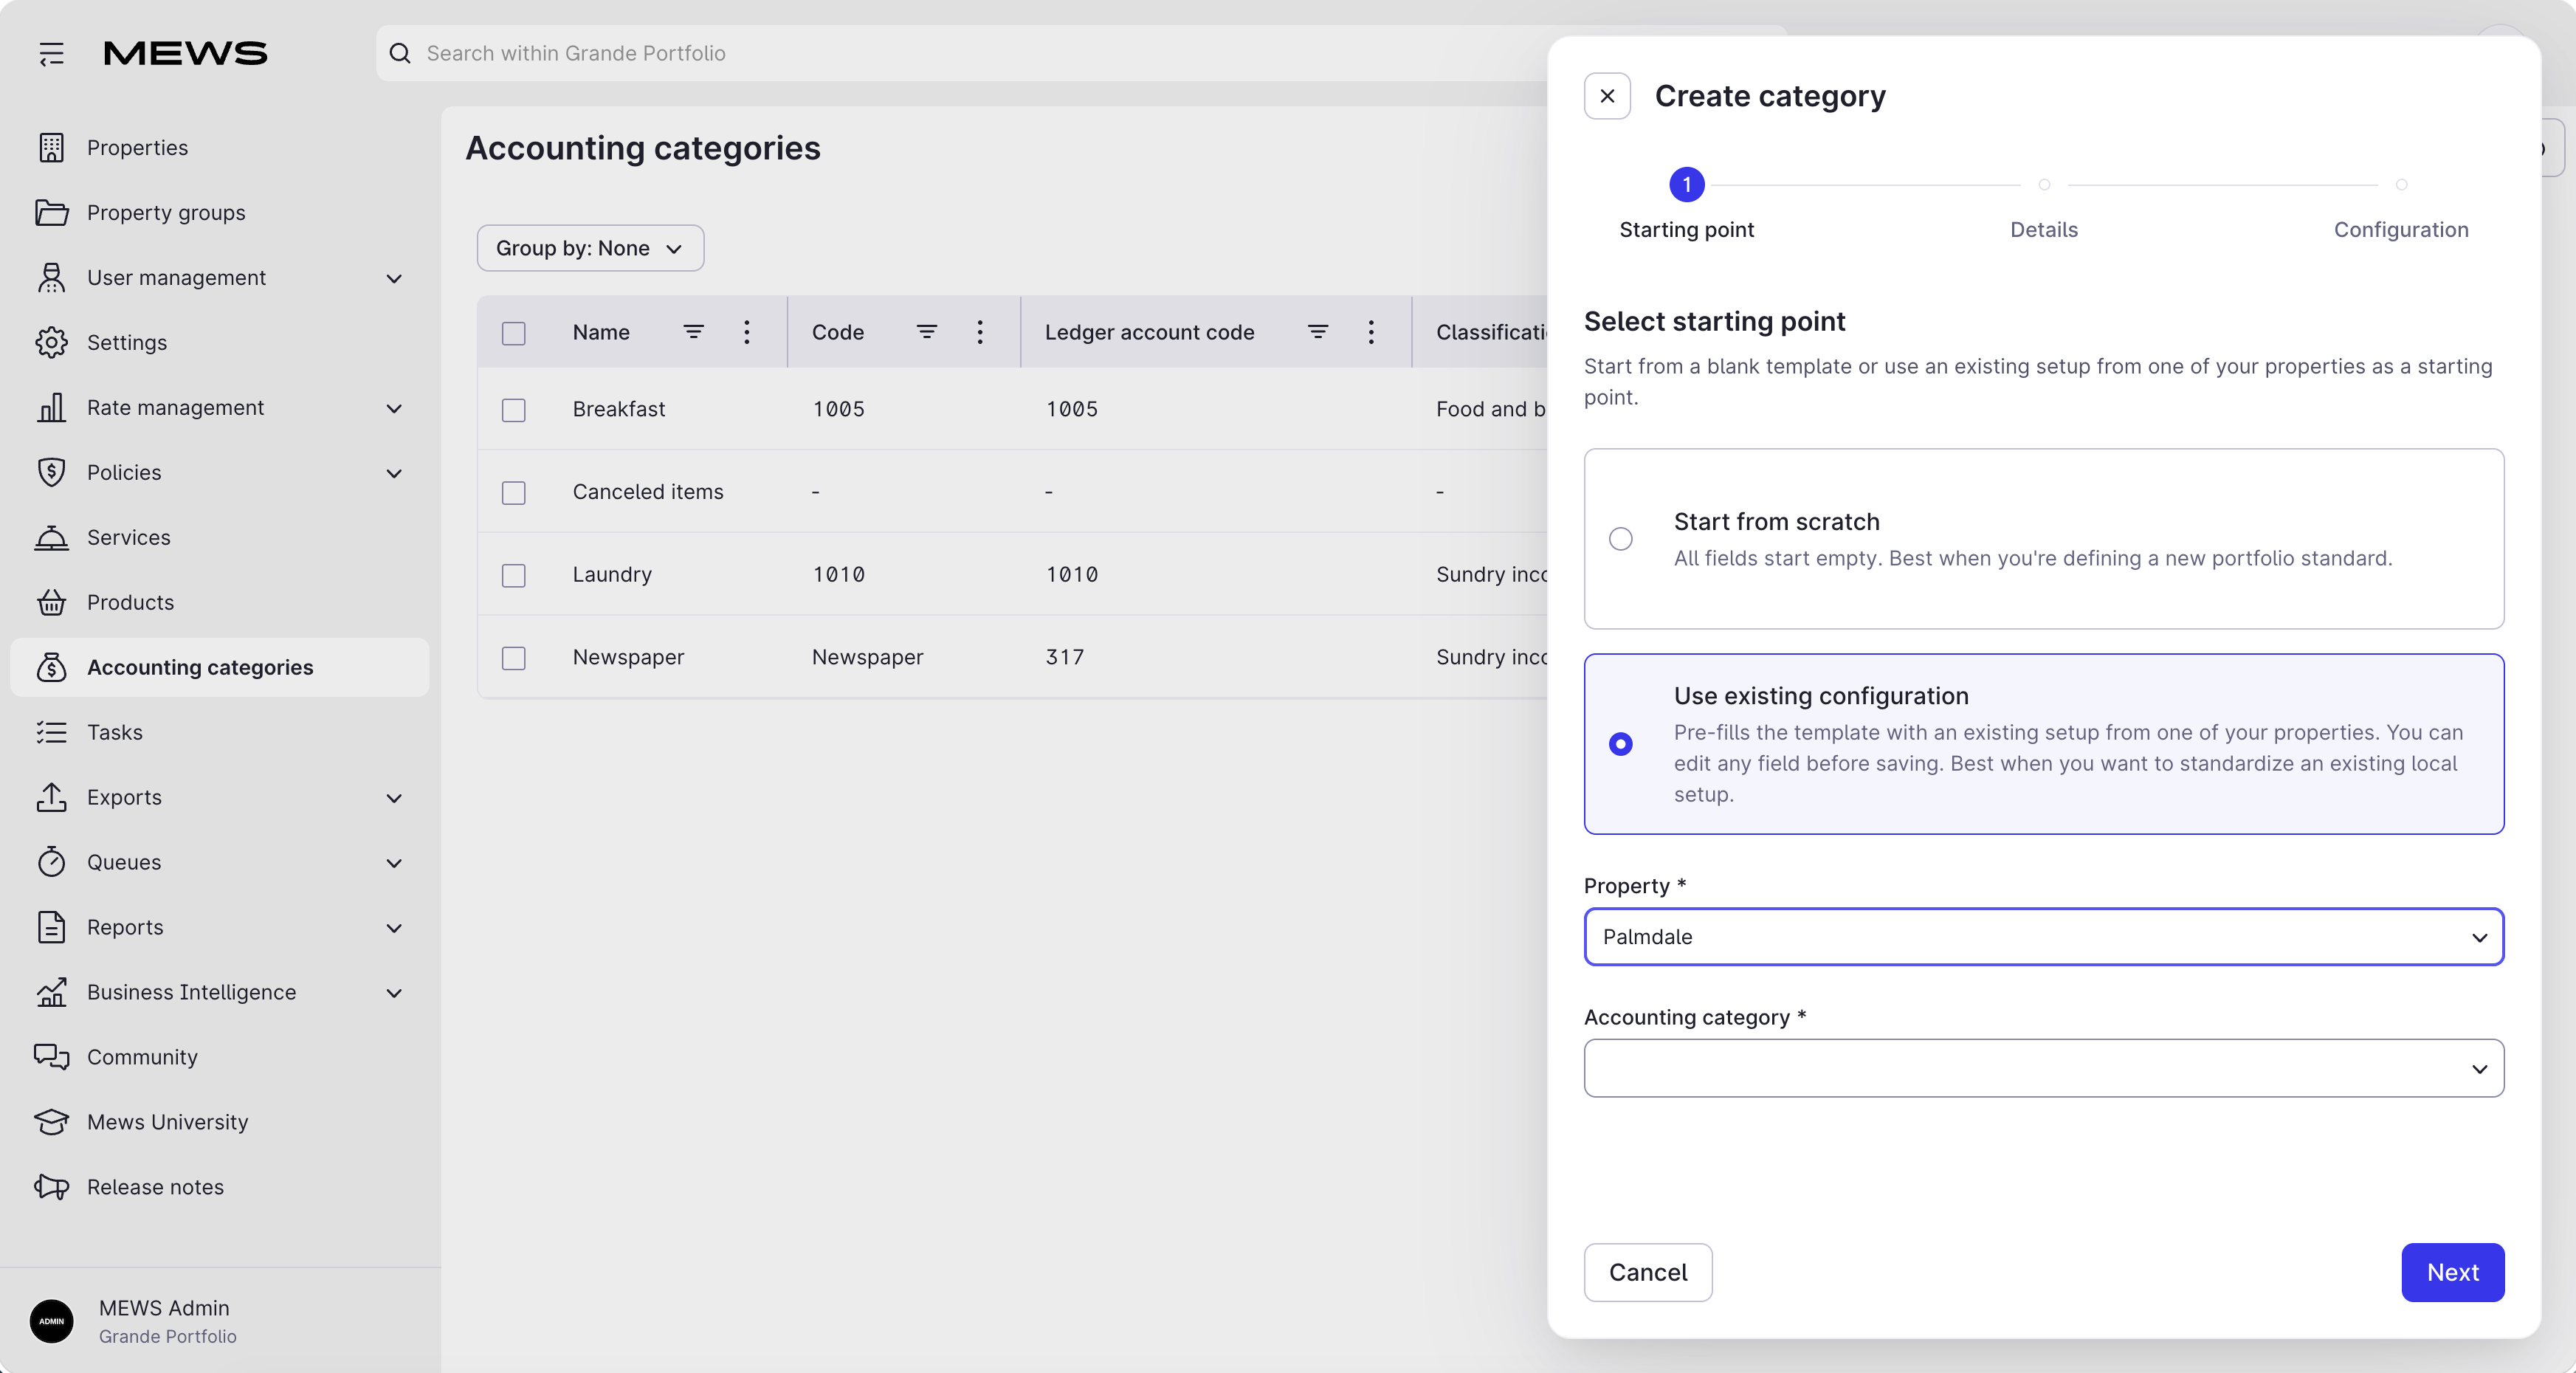This screenshot has height=1373, width=2576.
Task: Expand Rate management chevron
Action: pos(394,409)
